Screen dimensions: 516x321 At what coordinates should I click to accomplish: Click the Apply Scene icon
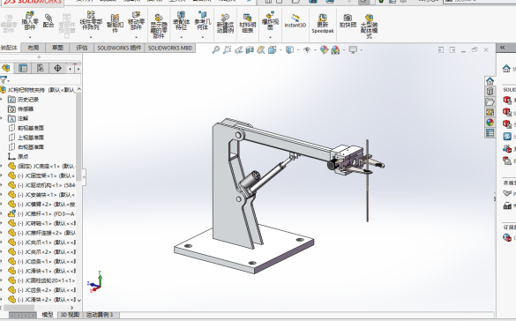(x=335, y=49)
